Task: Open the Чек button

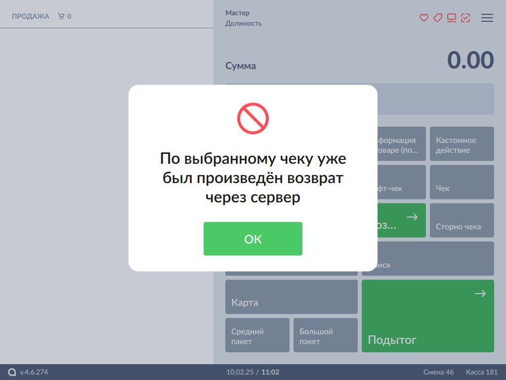Action: 462,182
